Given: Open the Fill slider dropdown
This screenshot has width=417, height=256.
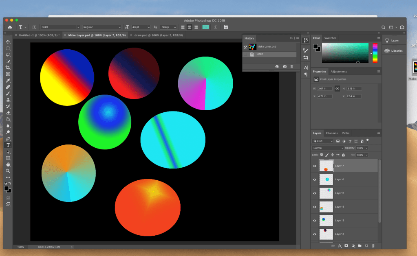Looking at the screenshot, I should [366, 155].
